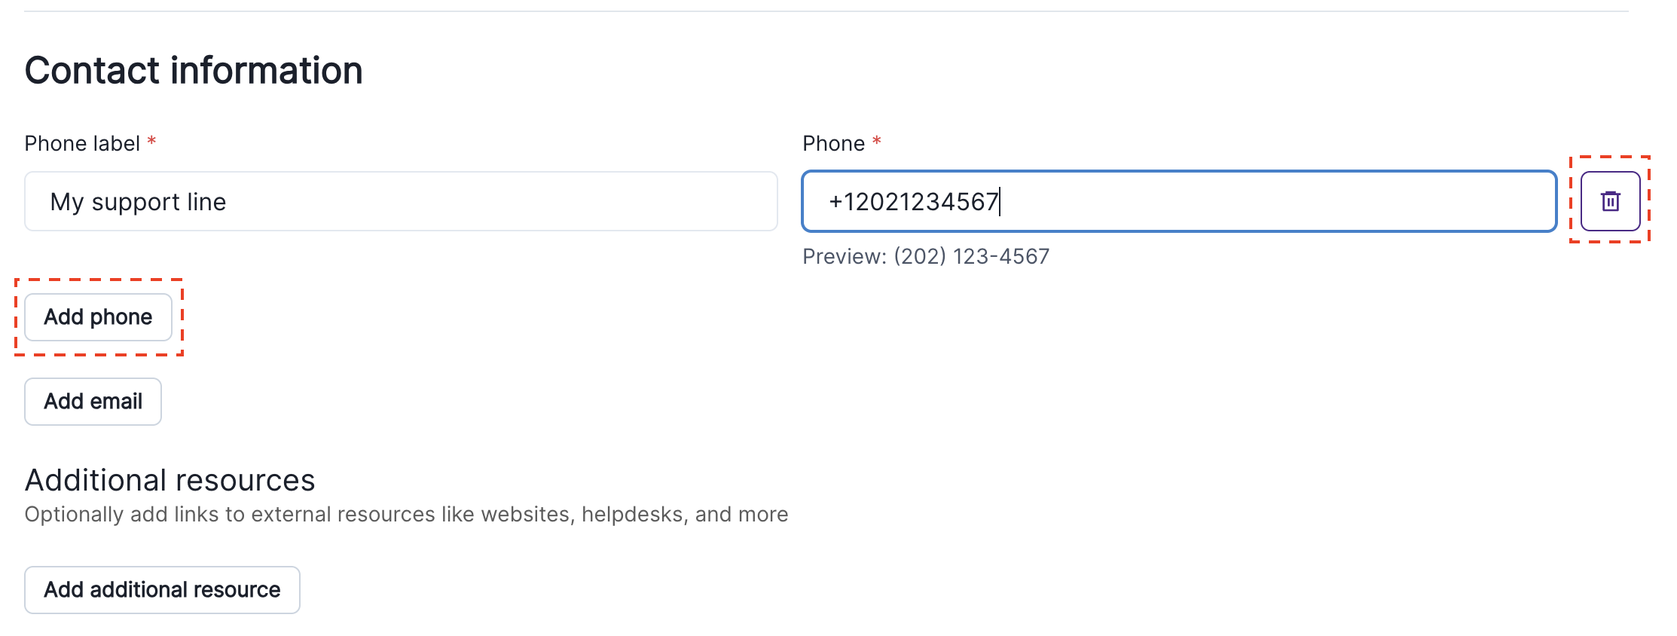Click the external resources description text

click(x=407, y=514)
